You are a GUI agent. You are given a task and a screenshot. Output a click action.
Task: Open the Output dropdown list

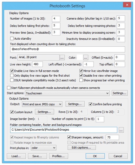[x=42, y=104]
